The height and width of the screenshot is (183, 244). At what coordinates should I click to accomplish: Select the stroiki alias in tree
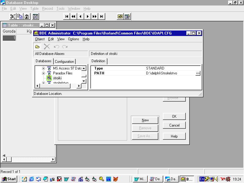coord(57,78)
